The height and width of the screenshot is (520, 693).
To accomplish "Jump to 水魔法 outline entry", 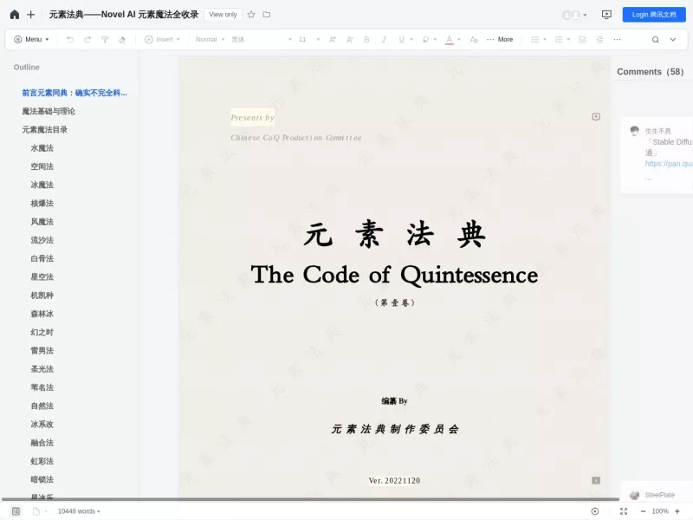I will pyautogui.click(x=42, y=148).
